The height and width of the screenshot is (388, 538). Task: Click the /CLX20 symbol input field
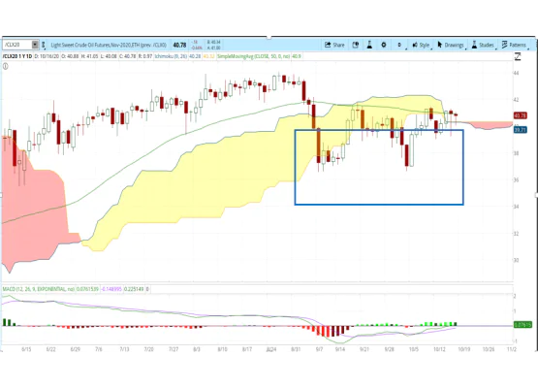pos(17,45)
